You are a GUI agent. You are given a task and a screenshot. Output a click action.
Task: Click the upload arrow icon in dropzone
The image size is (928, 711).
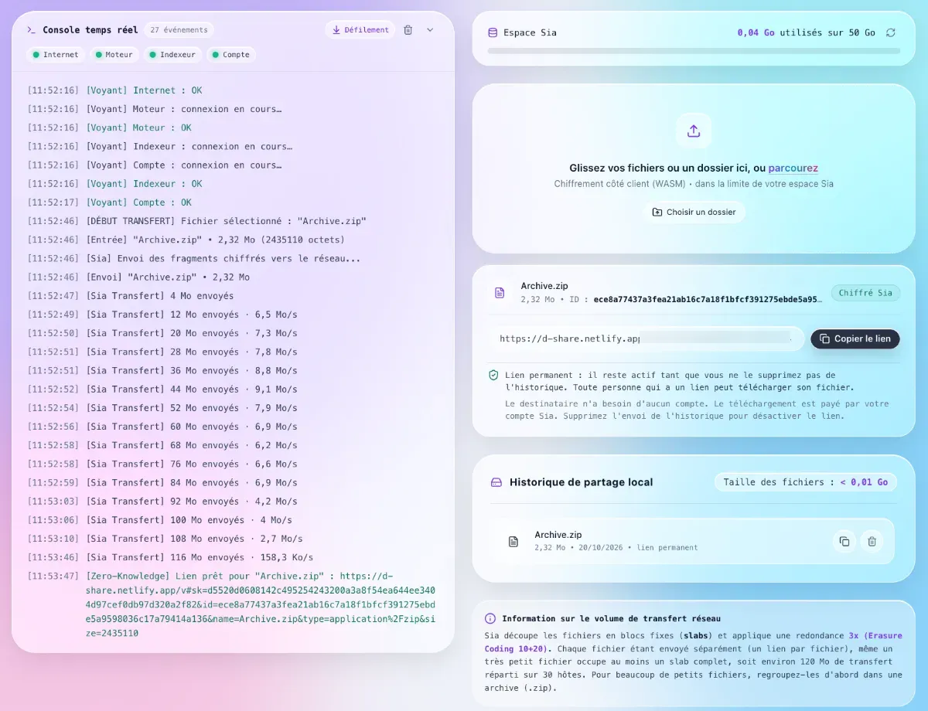coord(694,131)
